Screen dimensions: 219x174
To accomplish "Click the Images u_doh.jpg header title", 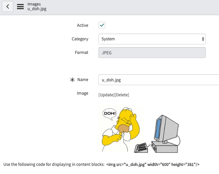I will click(x=37, y=6).
